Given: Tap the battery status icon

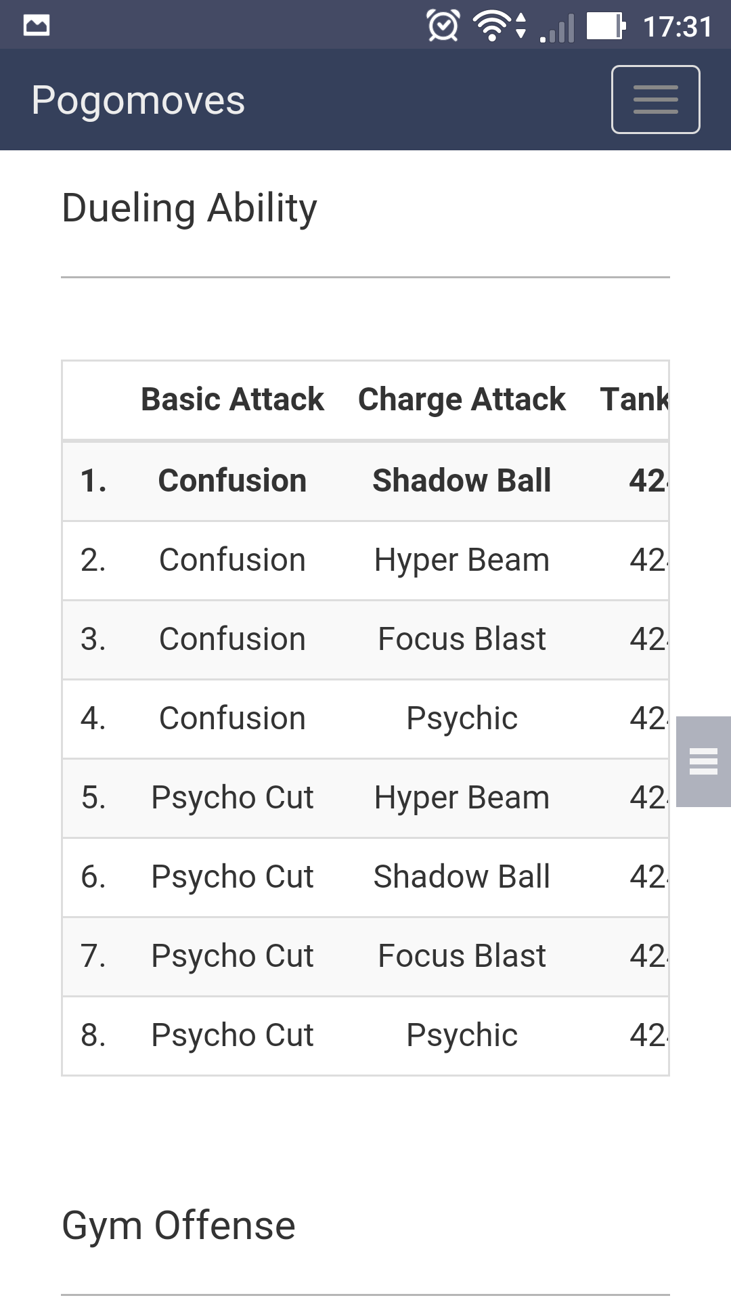Looking at the screenshot, I should point(606,26).
